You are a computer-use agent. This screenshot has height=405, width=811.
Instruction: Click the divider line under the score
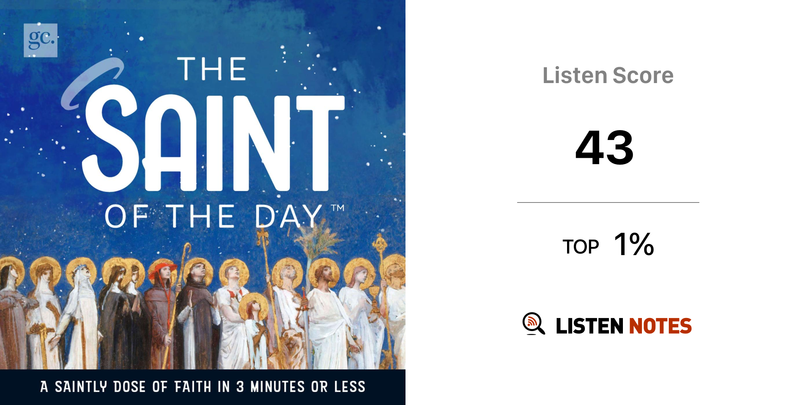[608, 202]
